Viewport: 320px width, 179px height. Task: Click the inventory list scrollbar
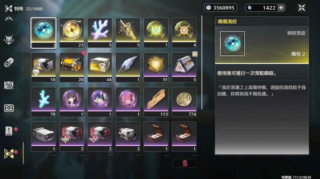202,62
